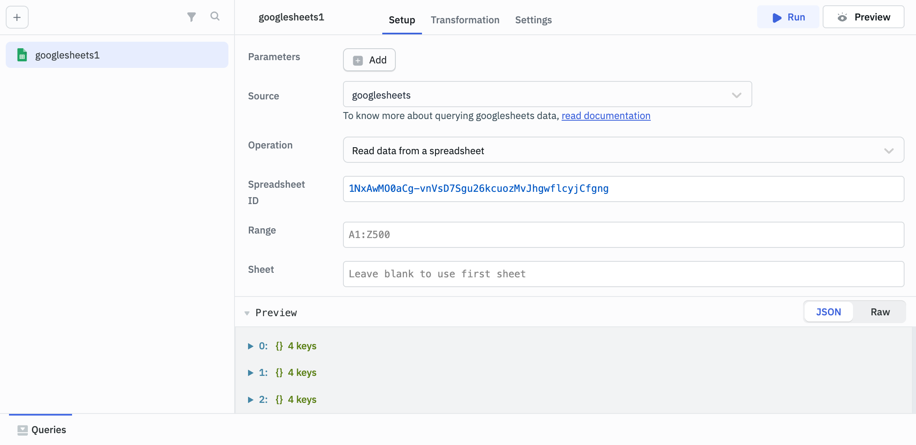Switch to the Transformation tab

coord(465,20)
